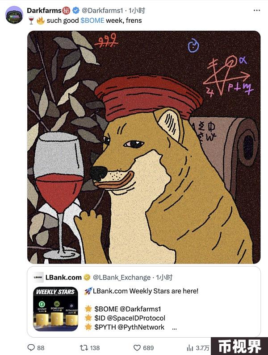This screenshot has width=268, height=355.
Task: Open the LBank.com logo avatar
Action: 38,277
